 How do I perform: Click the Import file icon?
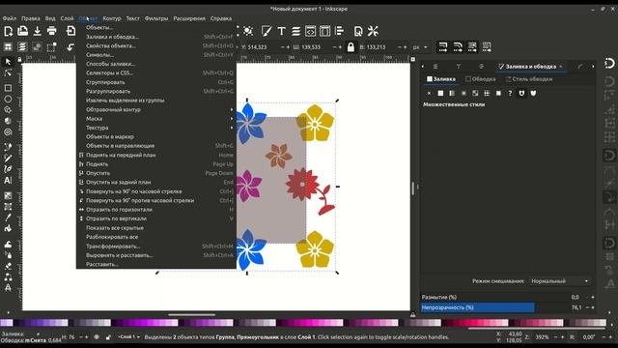tap(70, 31)
